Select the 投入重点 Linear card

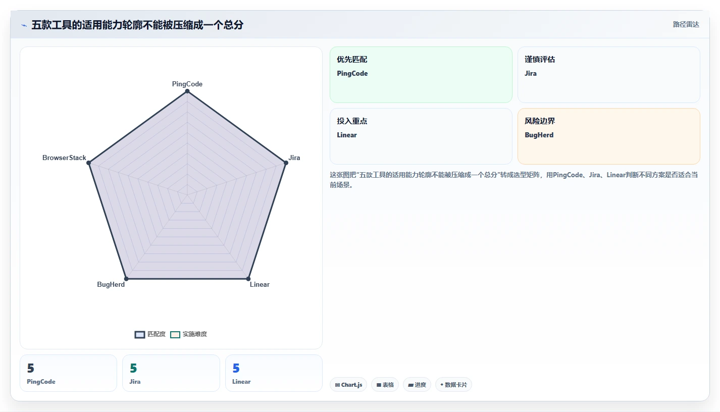(x=421, y=136)
